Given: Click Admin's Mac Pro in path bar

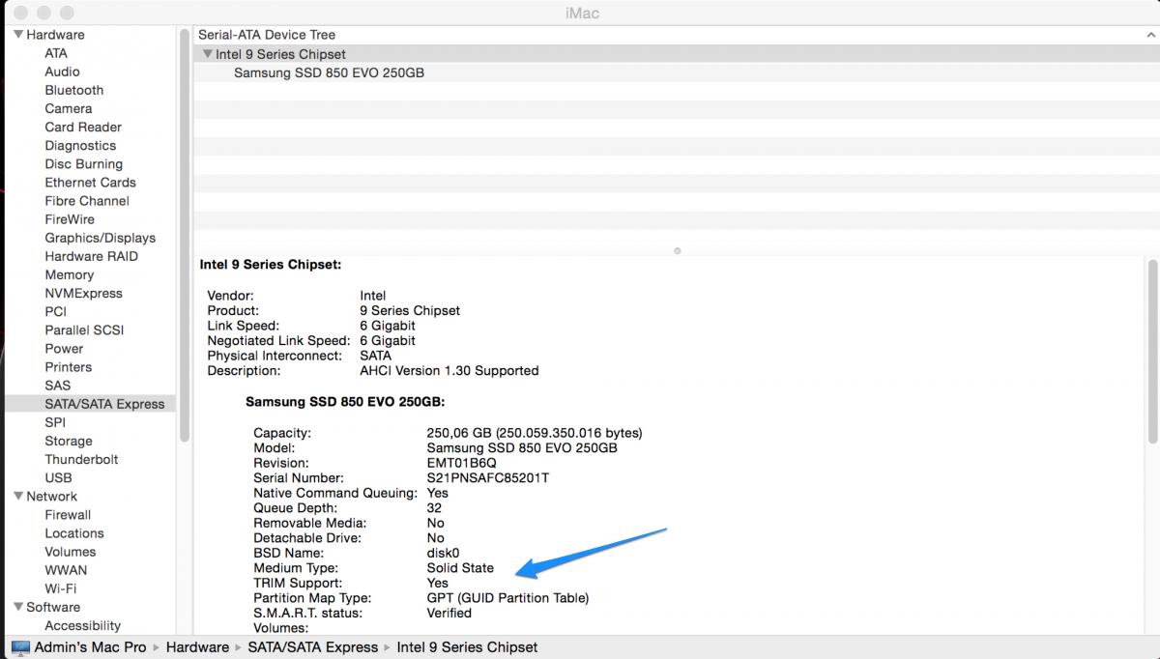Looking at the screenshot, I should [90, 647].
